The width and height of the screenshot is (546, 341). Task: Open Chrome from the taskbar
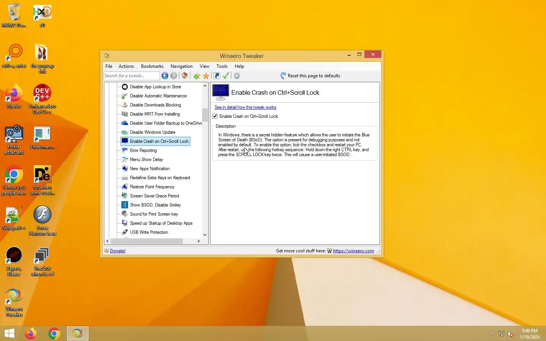(54, 333)
